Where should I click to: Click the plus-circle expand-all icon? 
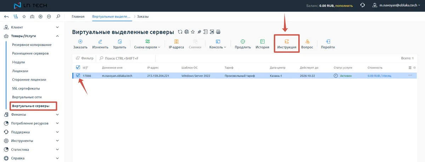click(x=40, y=16)
